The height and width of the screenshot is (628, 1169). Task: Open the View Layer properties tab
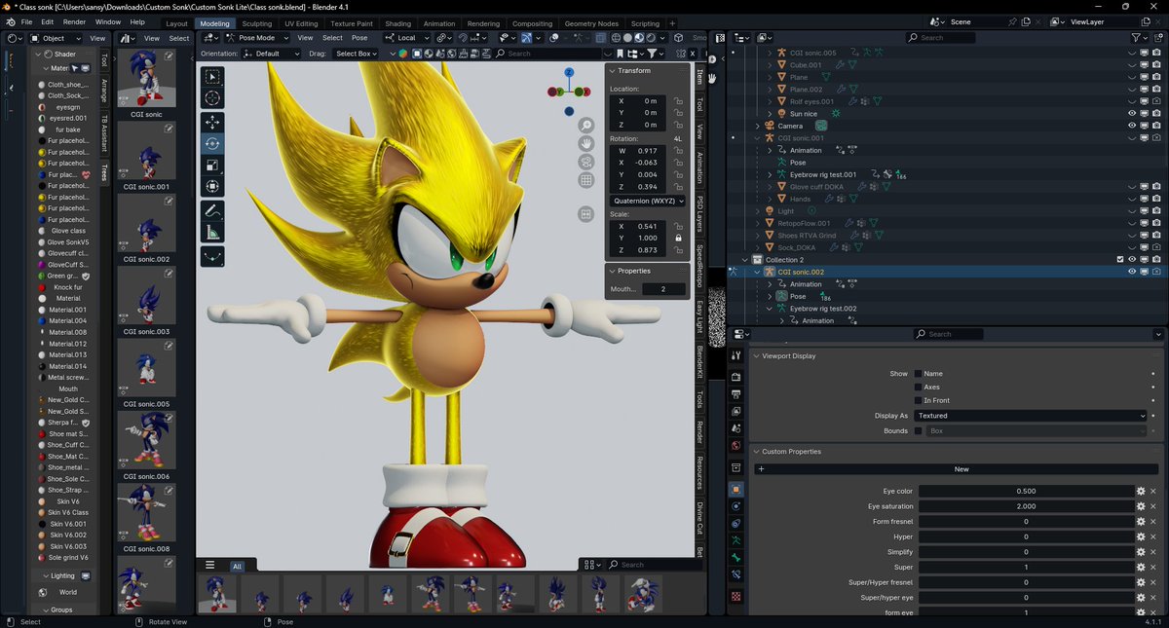[x=736, y=411]
